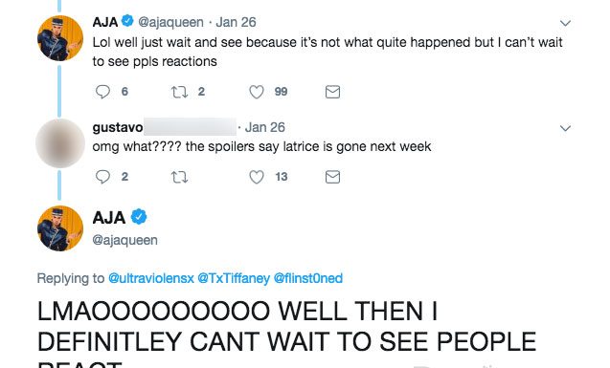Click the verified badge beside large AJA name

click(139, 217)
